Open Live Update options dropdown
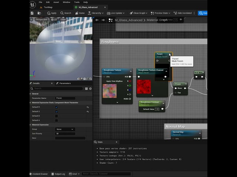The image size is (237, 177). [x=116, y=13]
